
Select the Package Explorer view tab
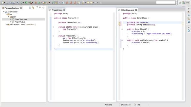pyautogui.click(x=12, y=8)
